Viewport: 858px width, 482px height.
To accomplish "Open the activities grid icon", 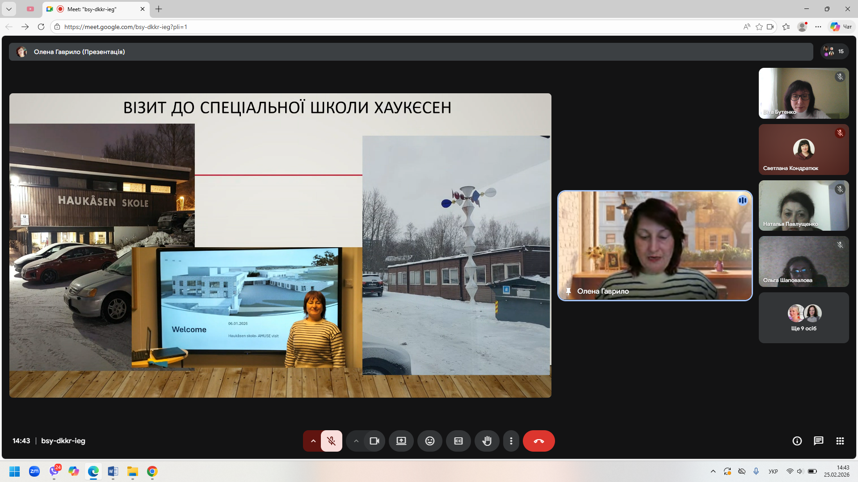I will coord(840,441).
